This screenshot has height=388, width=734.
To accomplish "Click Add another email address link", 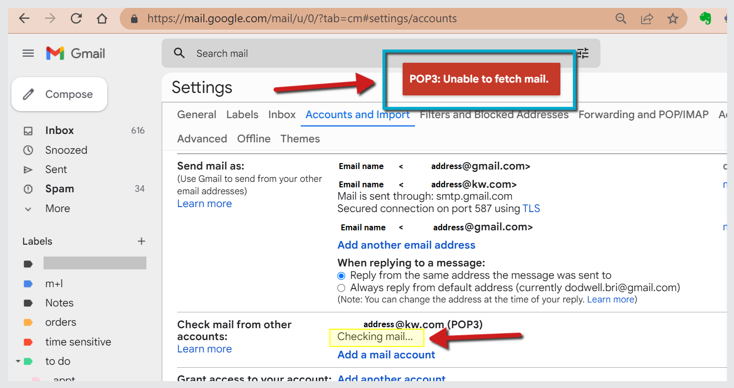I will (x=406, y=245).
